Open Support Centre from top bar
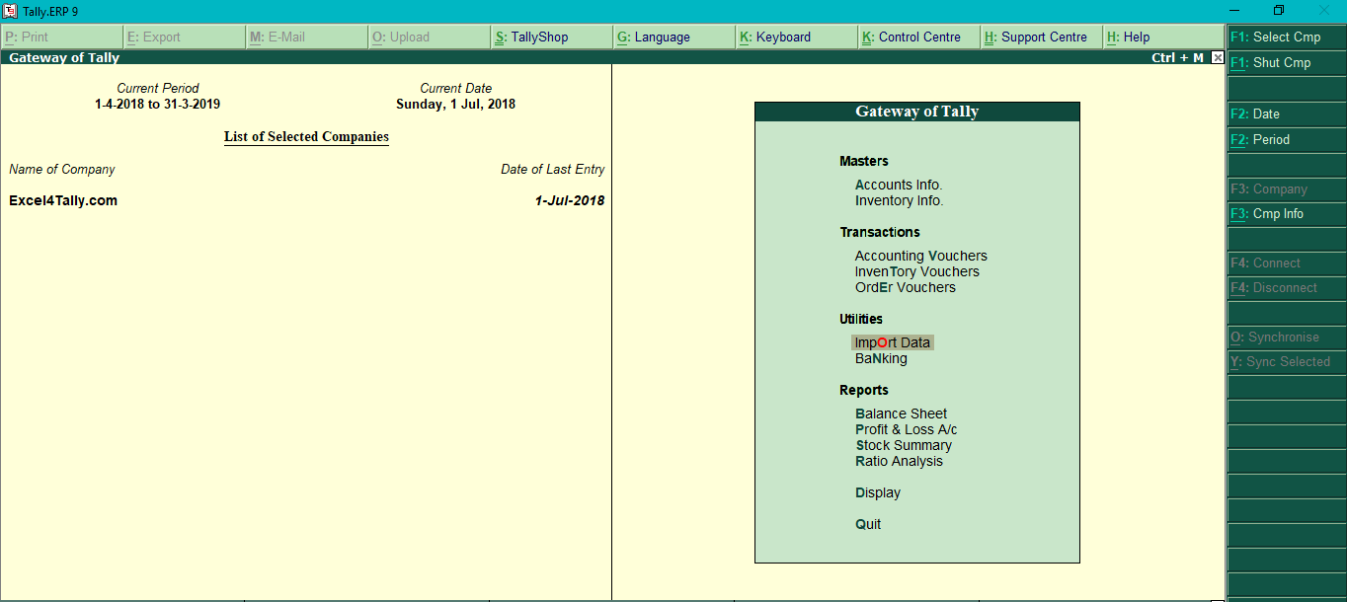 (x=1042, y=38)
